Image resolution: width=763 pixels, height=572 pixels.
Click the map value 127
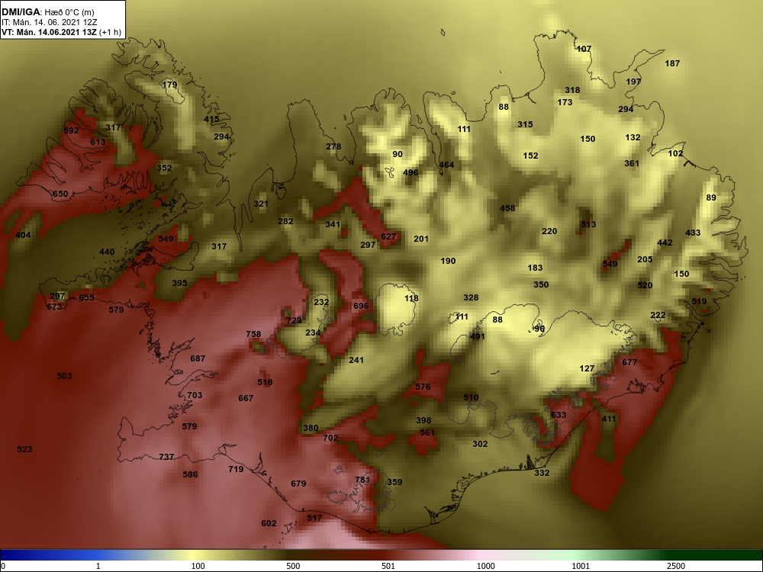(x=587, y=368)
